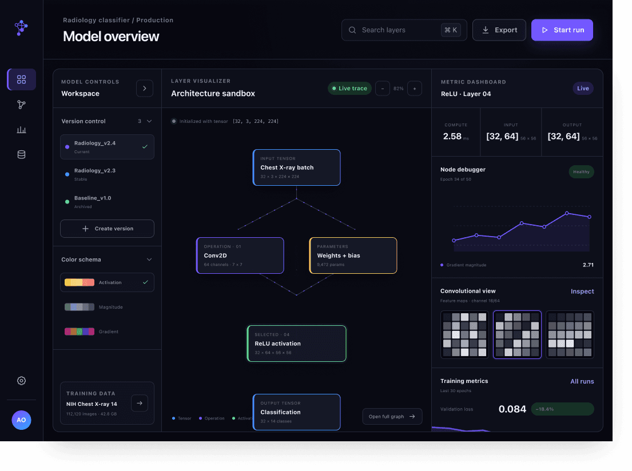
Task: Click the Operation legend entry
Action: tap(212, 418)
